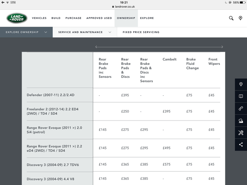This screenshot has height=185, width=247.
Task: Click the £395 Cambelt price for Freelander 2
Action: (167, 111)
